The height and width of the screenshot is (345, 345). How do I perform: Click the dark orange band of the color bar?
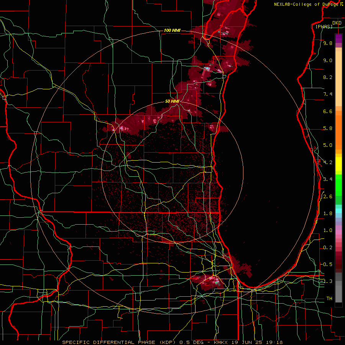338,132
